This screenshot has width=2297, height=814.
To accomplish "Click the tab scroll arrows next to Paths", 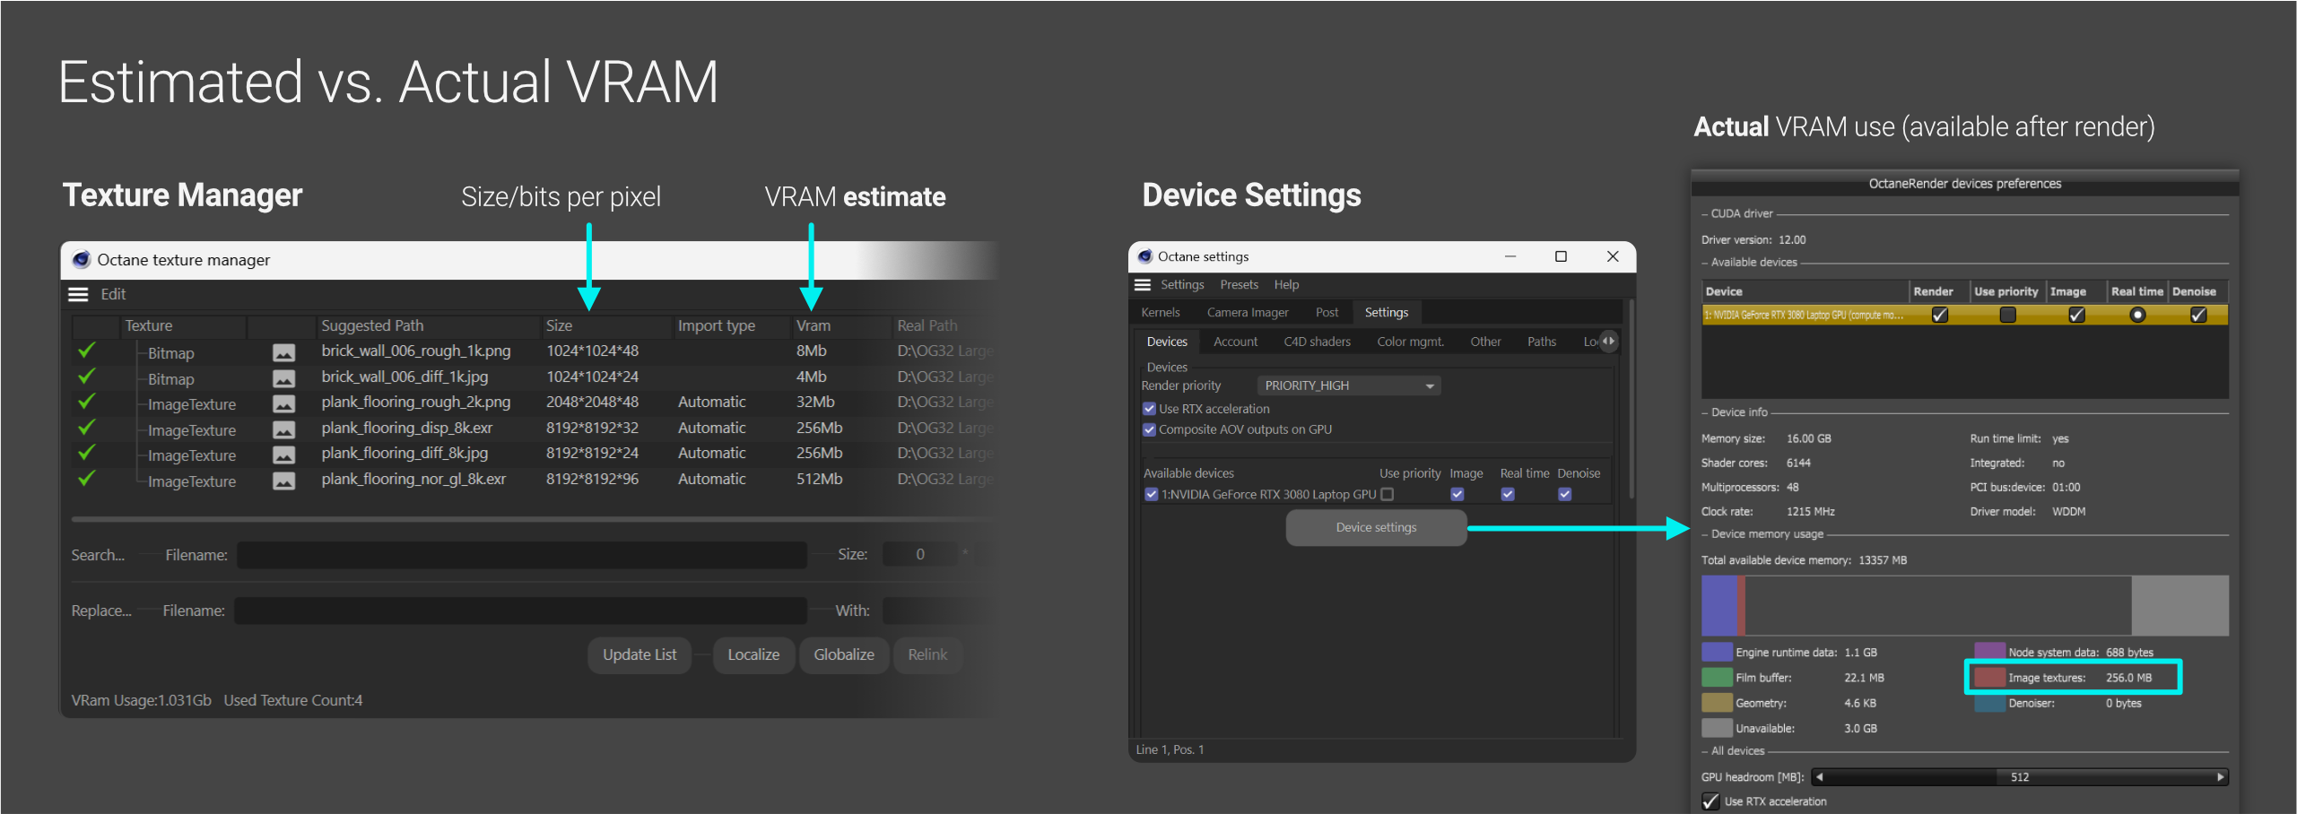I will pyautogui.click(x=1608, y=341).
